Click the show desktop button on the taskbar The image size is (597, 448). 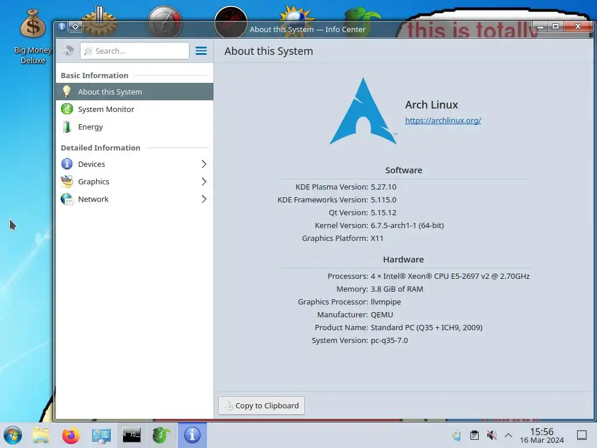[582, 435]
